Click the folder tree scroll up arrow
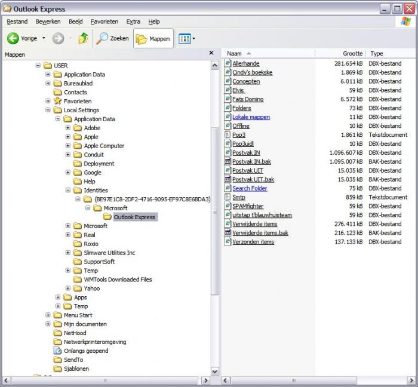Screen dimensions: 418x387 (x=215, y=65)
